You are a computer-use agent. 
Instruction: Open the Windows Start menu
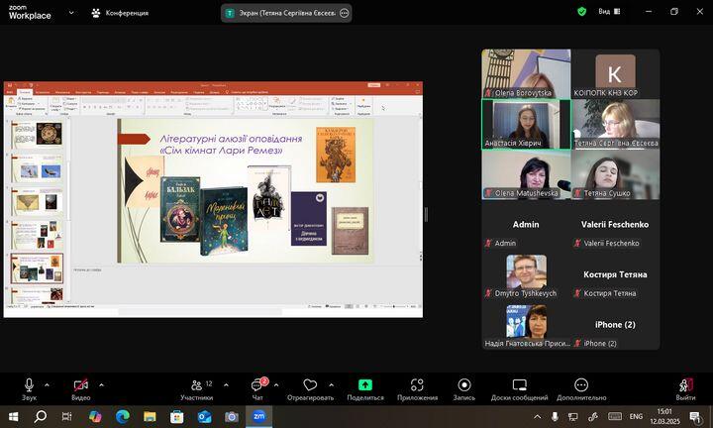pos(13,416)
